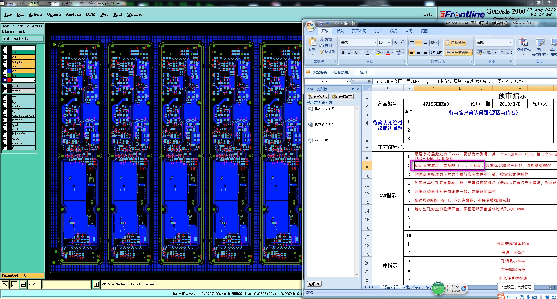Expand the 合并后居中 dropdown arrow

coord(470,52)
